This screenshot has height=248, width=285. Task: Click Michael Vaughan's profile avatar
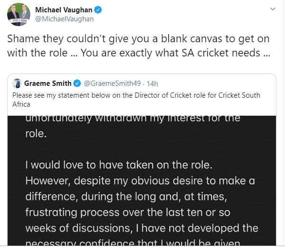click(19, 14)
